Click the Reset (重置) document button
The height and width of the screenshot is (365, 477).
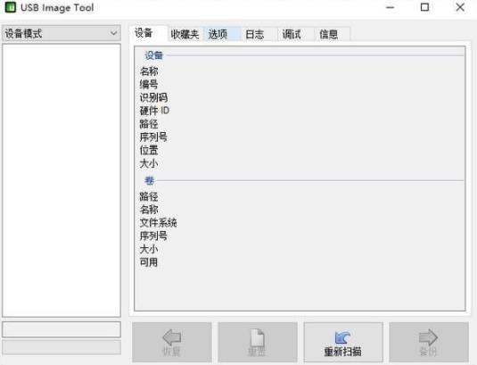[258, 342]
